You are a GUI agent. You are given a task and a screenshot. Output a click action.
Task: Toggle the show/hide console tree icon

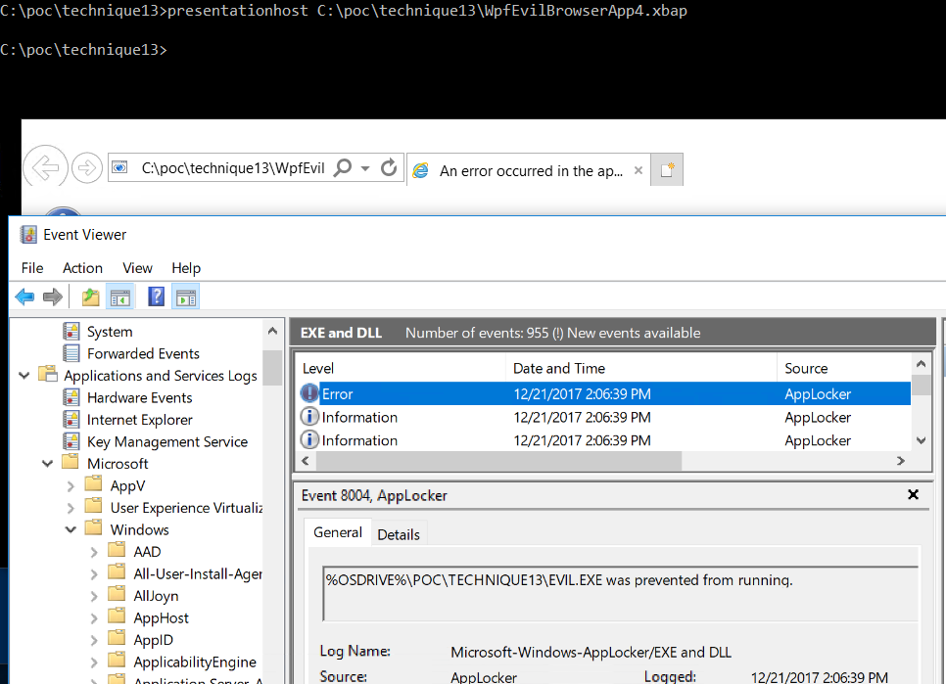[x=120, y=296]
